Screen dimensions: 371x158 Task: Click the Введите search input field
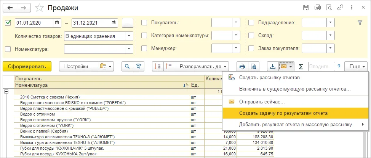(321, 67)
